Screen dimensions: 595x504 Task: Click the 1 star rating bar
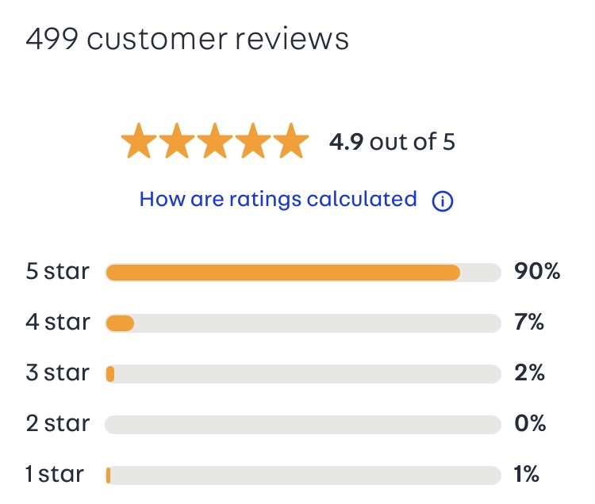[x=303, y=475]
